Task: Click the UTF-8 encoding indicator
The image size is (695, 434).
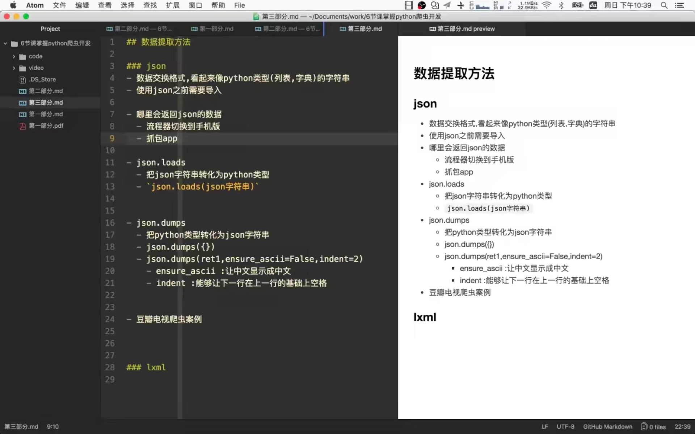Action: point(565,426)
